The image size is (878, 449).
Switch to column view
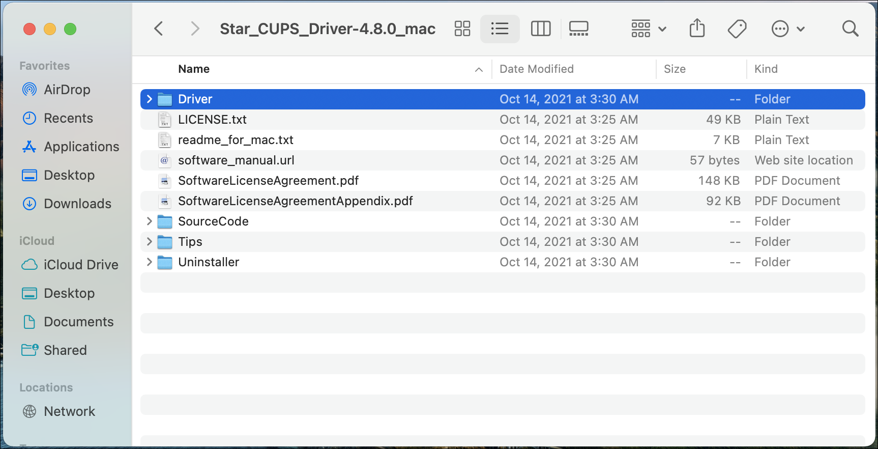[541, 29]
